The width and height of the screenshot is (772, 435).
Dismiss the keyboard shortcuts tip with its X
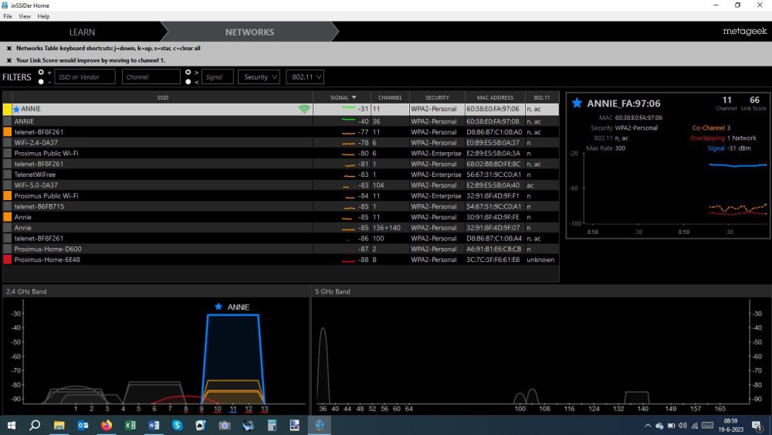click(9, 48)
